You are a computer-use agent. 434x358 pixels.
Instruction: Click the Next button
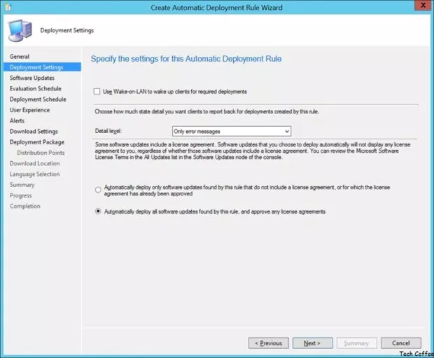coord(312,343)
